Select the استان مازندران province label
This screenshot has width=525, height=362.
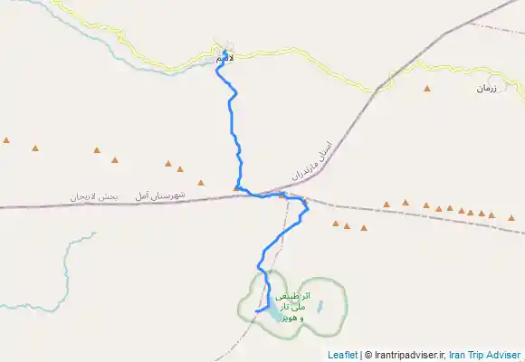point(312,161)
